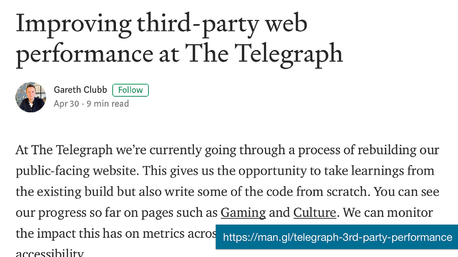This screenshot has height=257, width=458.
Task: Open Gareth Clubb's author profile name
Action: pyautogui.click(x=80, y=90)
